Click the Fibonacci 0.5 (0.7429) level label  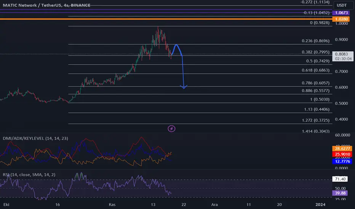318,61
